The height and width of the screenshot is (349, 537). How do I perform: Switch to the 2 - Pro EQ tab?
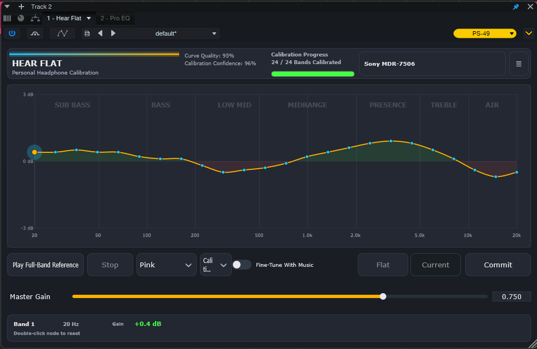(115, 18)
